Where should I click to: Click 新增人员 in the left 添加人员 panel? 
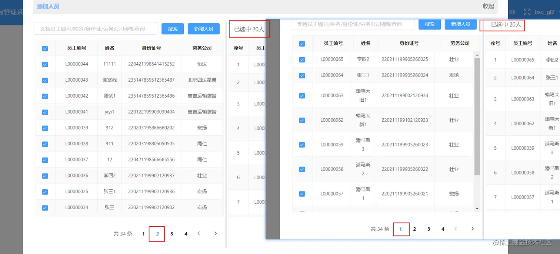pos(204,29)
